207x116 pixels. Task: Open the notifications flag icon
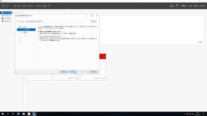(x=178, y=6)
